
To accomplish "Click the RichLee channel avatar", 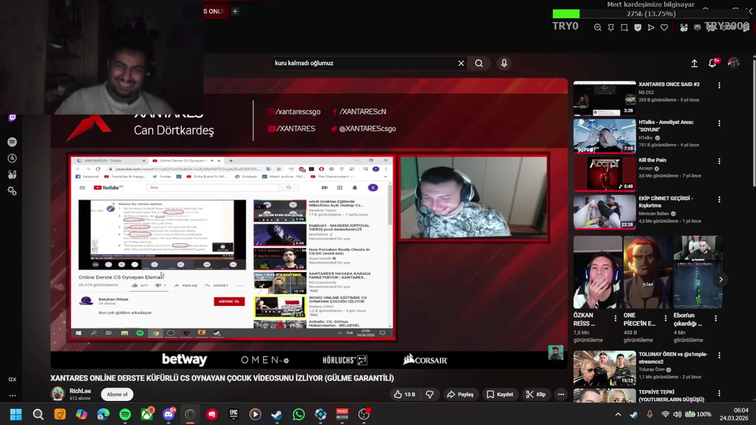I will pyautogui.click(x=58, y=394).
